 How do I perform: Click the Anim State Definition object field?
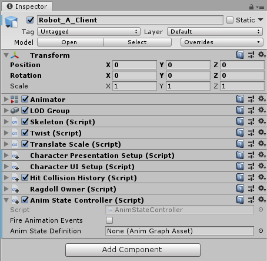coord(179,231)
